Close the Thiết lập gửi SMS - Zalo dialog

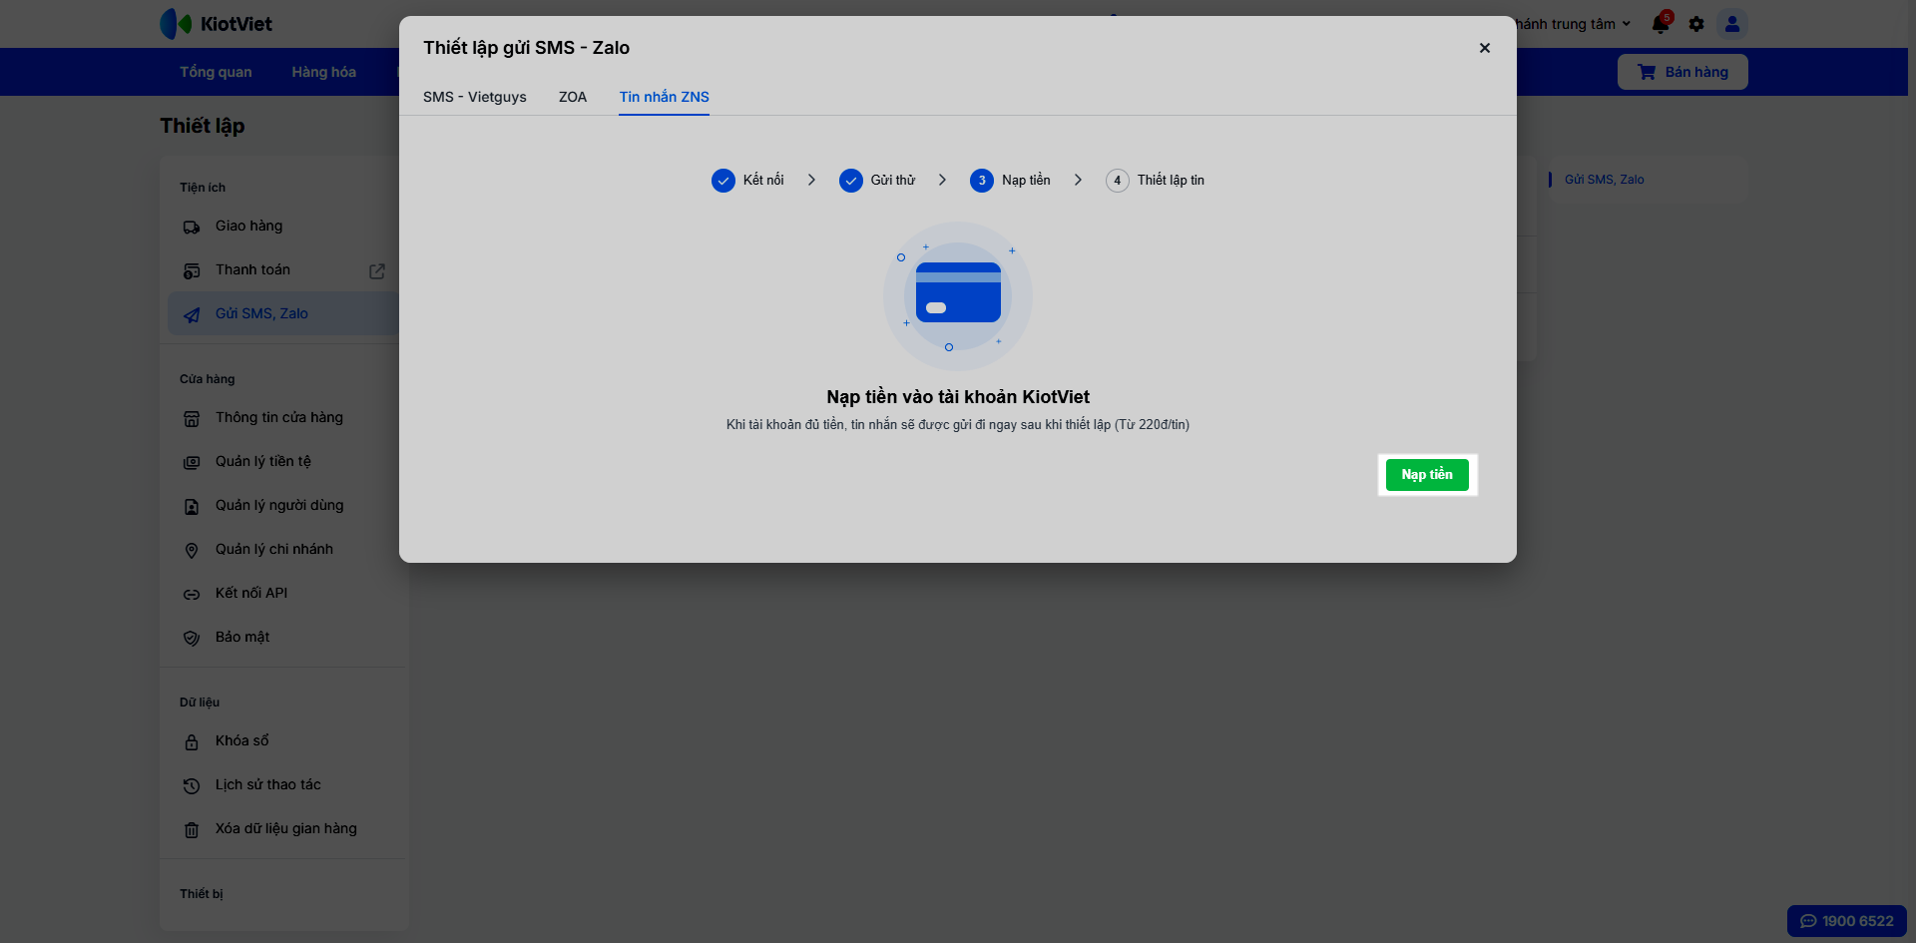pos(1485,48)
